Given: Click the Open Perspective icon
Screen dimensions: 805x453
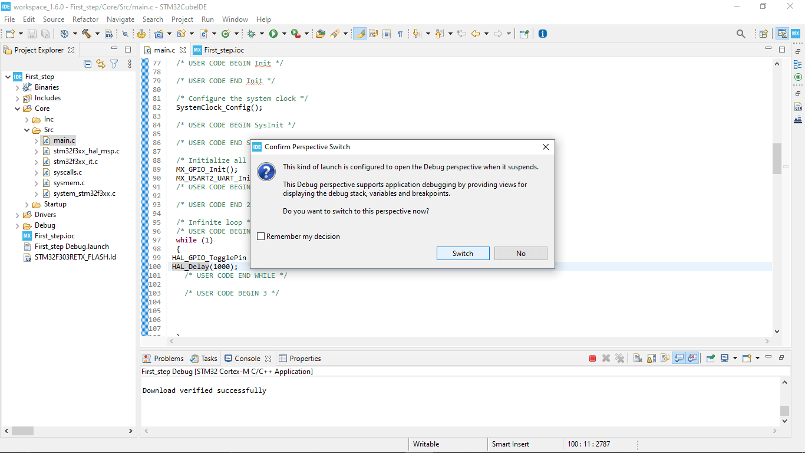Looking at the screenshot, I should (763, 34).
